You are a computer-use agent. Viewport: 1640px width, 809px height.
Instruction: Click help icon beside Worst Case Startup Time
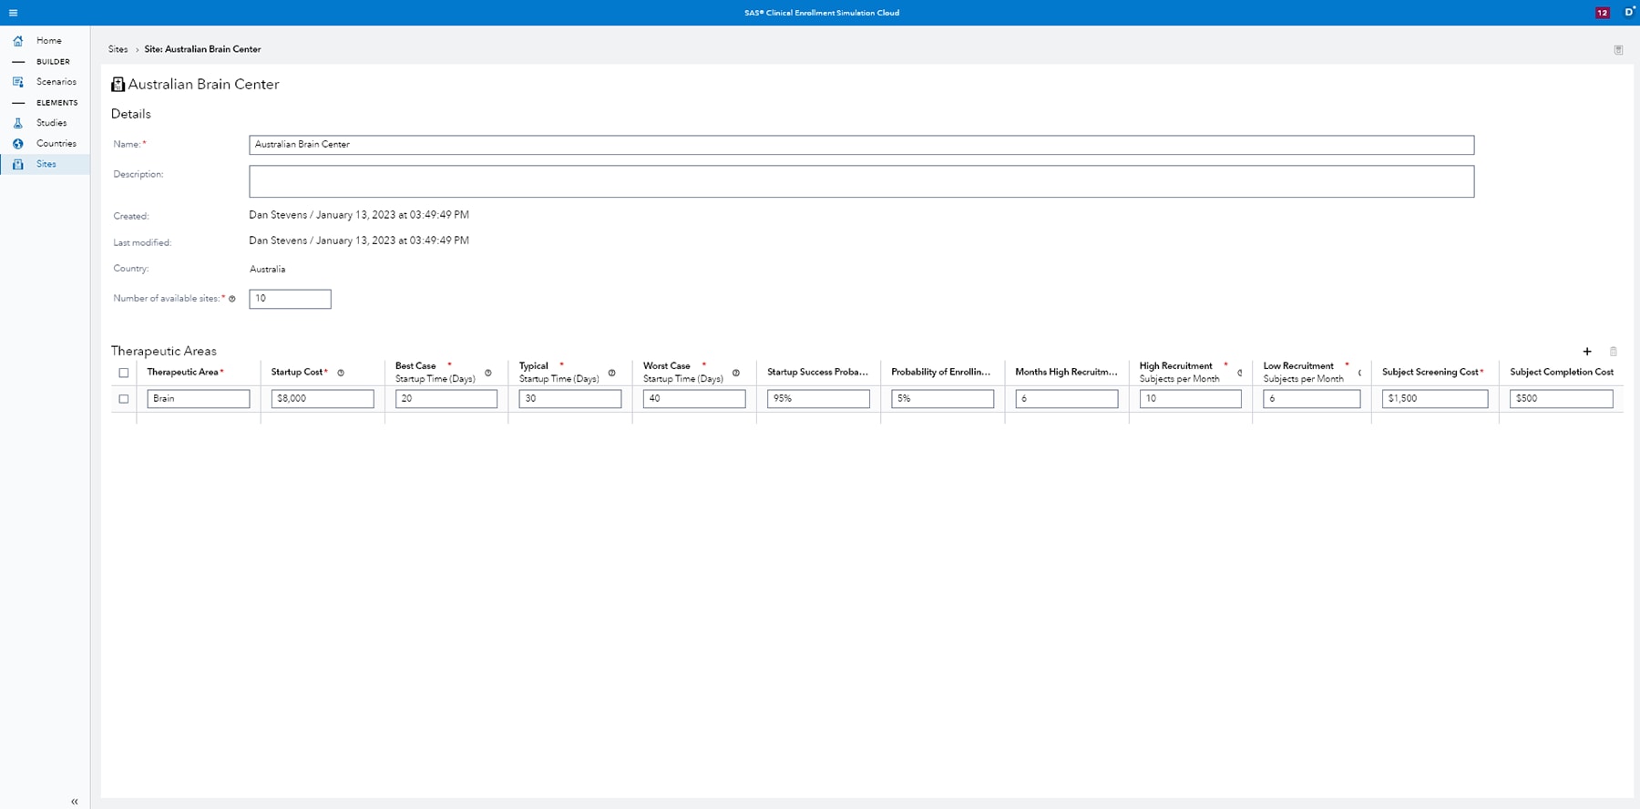click(736, 373)
